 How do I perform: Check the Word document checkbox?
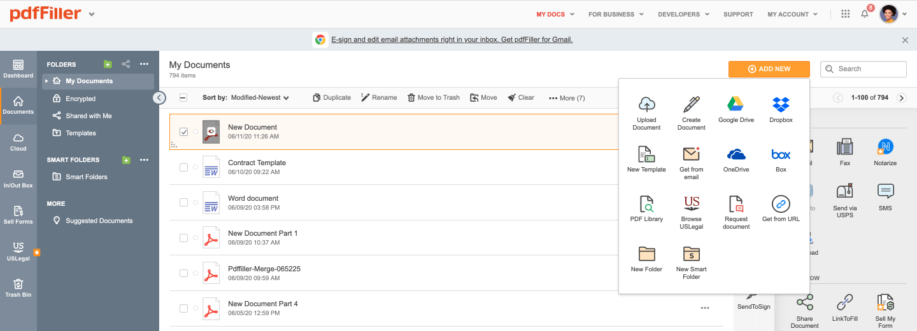(184, 202)
